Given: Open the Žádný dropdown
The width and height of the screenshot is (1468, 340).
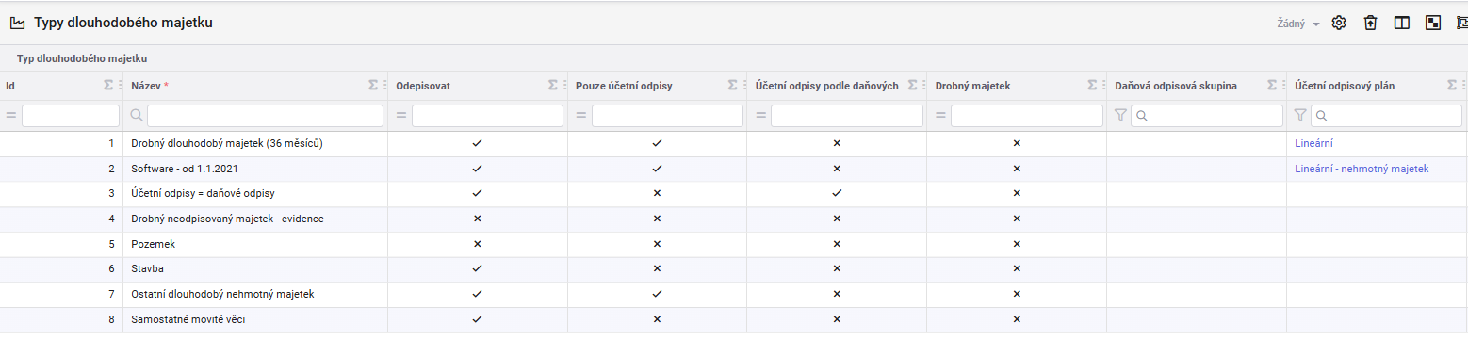Looking at the screenshot, I should [1297, 24].
